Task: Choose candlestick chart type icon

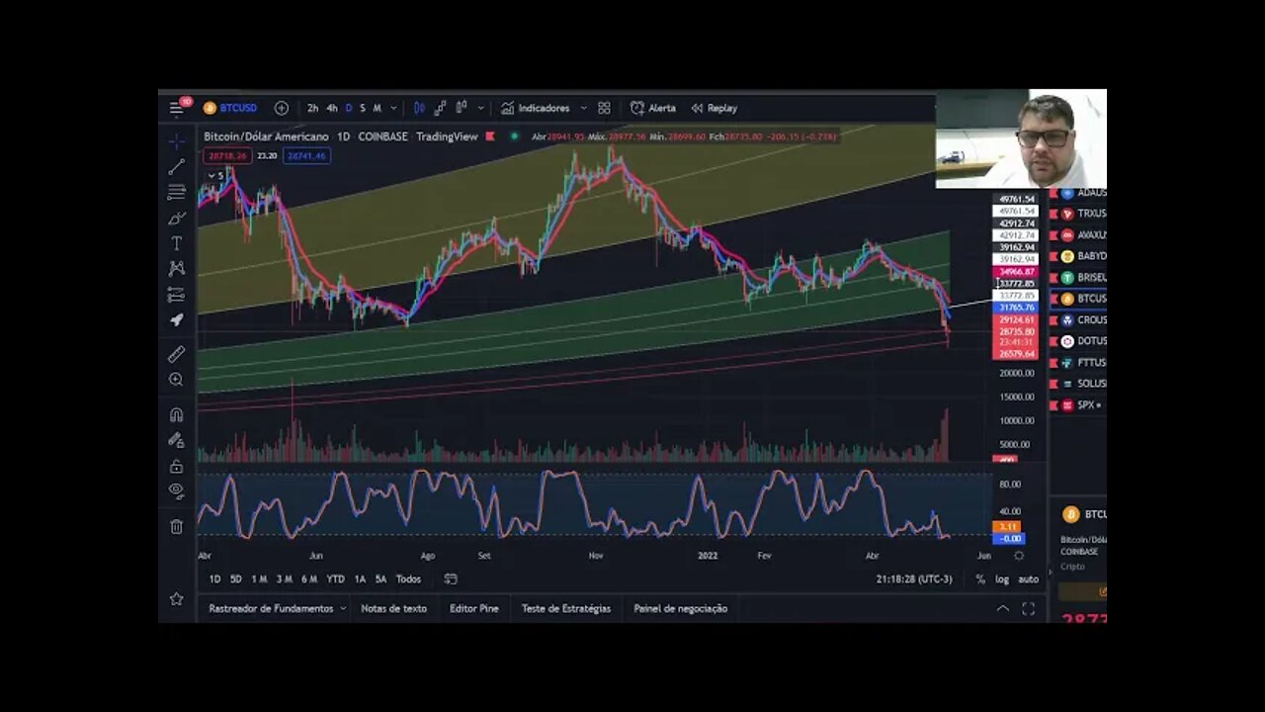Action: click(x=419, y=108)
